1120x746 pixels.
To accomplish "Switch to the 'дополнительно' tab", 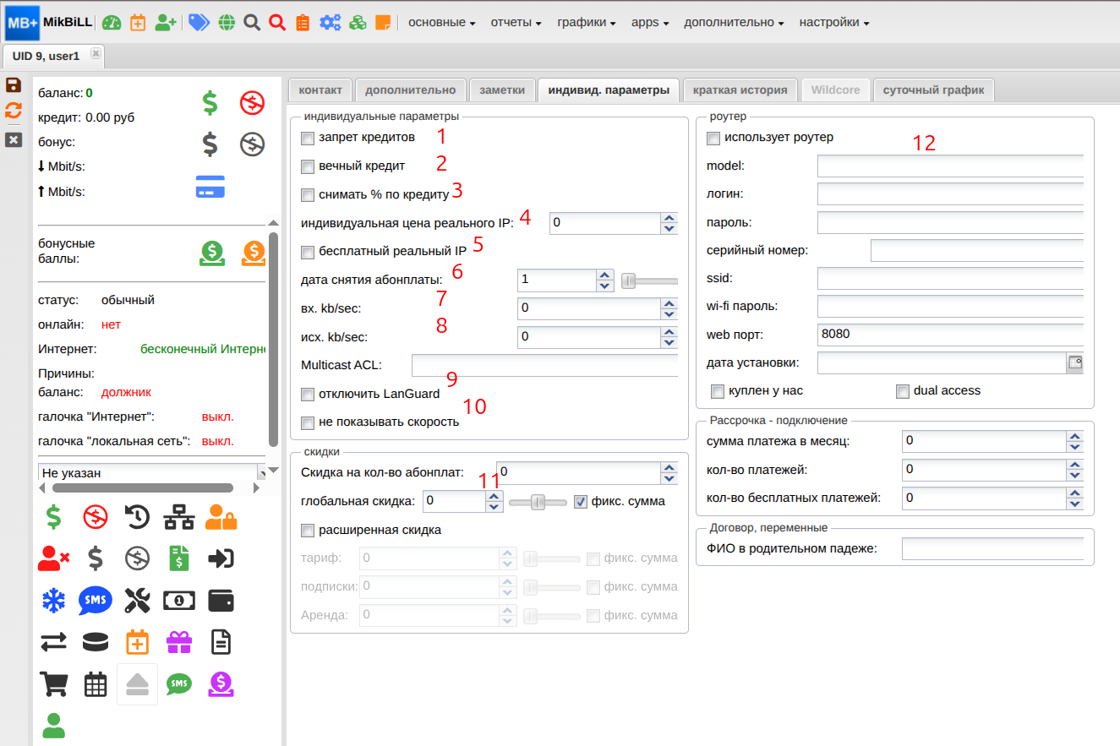I will click(410, 90).
